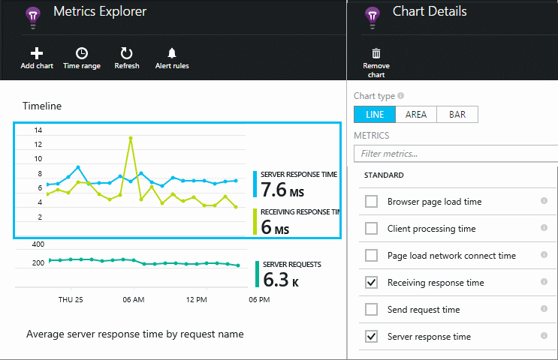Click the STANDARD metrics group header
The image size is (558, 360).
[384, 175]
